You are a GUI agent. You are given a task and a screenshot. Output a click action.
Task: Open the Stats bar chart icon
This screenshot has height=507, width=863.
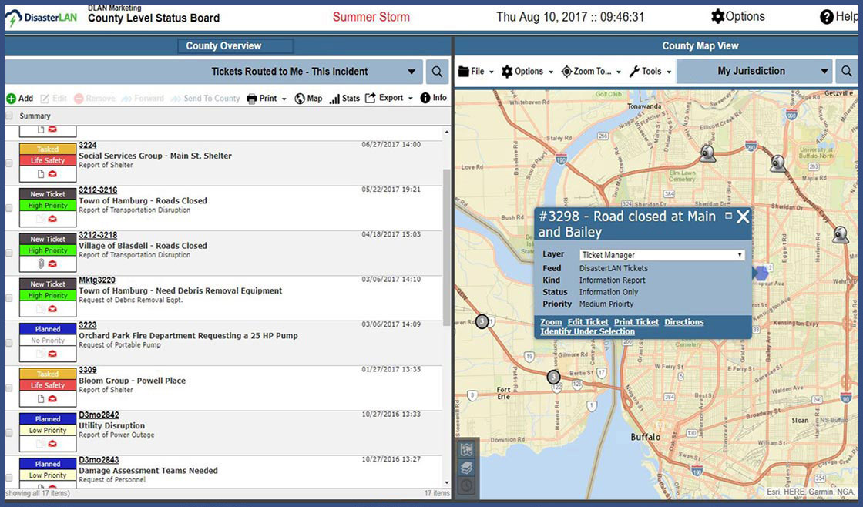[x=334, y=99]
